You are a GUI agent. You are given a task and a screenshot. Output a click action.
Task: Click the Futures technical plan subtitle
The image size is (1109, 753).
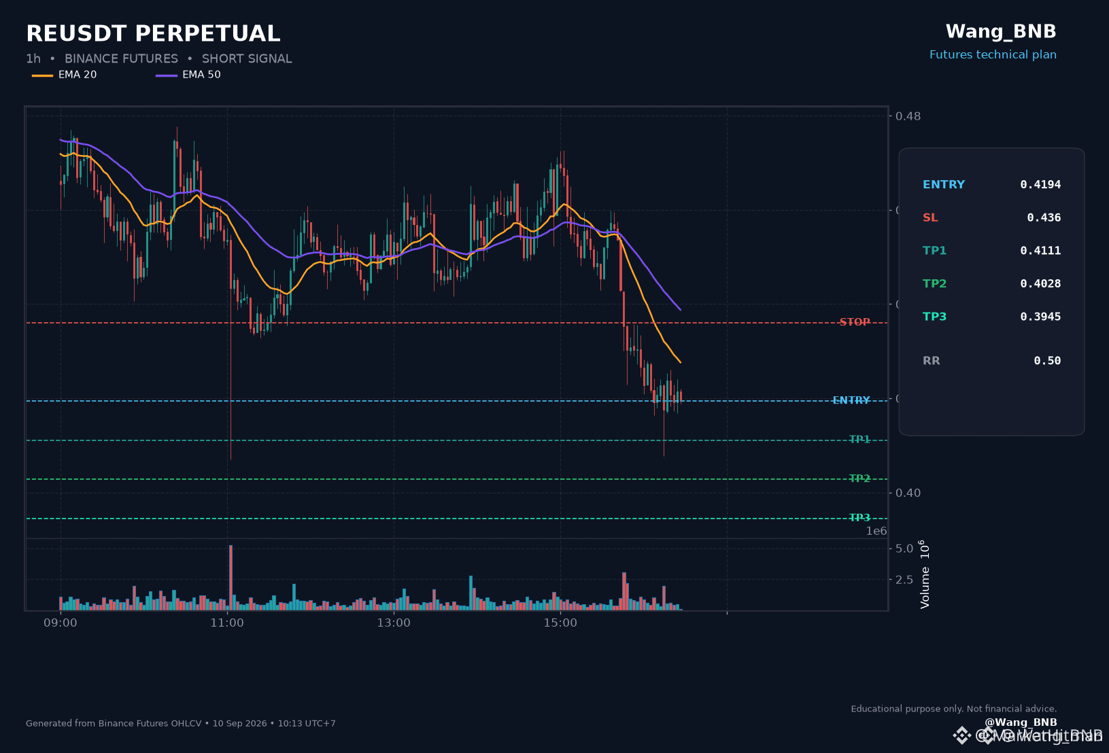pyautogui.click(x=993, y=55)
